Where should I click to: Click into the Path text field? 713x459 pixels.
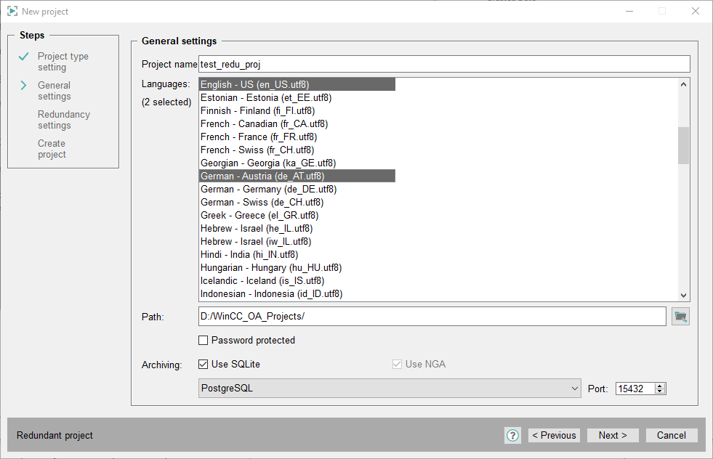coord(432,317)
